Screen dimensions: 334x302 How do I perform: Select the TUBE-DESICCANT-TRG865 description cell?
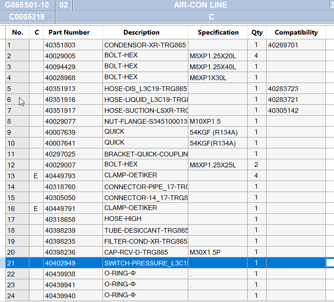[145, 230]
